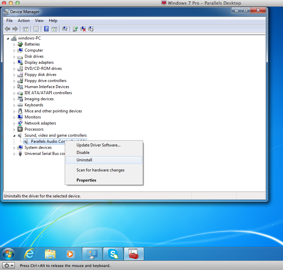The height and width of the screenshot is (270, 283).
Task: Click the update driver software toolbar icon
Action: click(75, 29)
